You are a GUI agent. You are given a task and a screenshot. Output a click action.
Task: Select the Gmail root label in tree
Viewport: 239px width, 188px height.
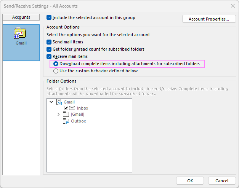(69, 102)
